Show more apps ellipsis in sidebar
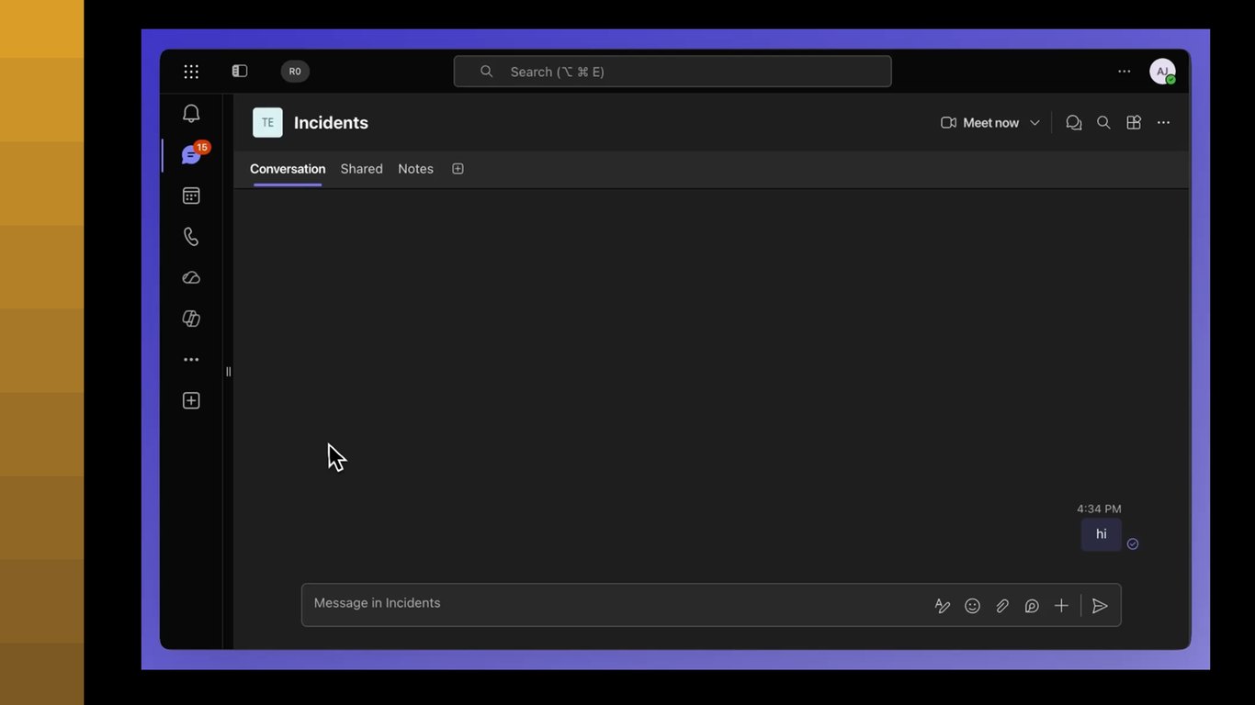The width and height of the screenshot is (1255, 705). [191, 360]
